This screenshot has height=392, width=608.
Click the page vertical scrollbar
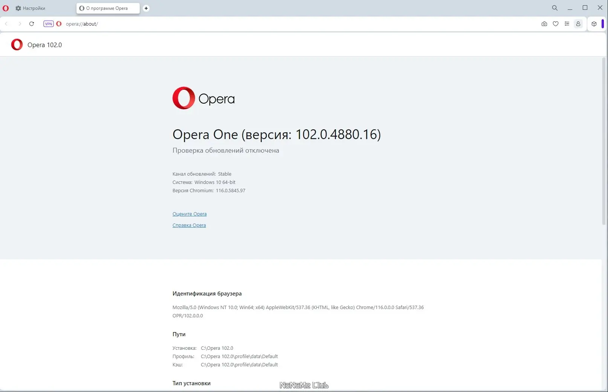click(x=604, y=141)
